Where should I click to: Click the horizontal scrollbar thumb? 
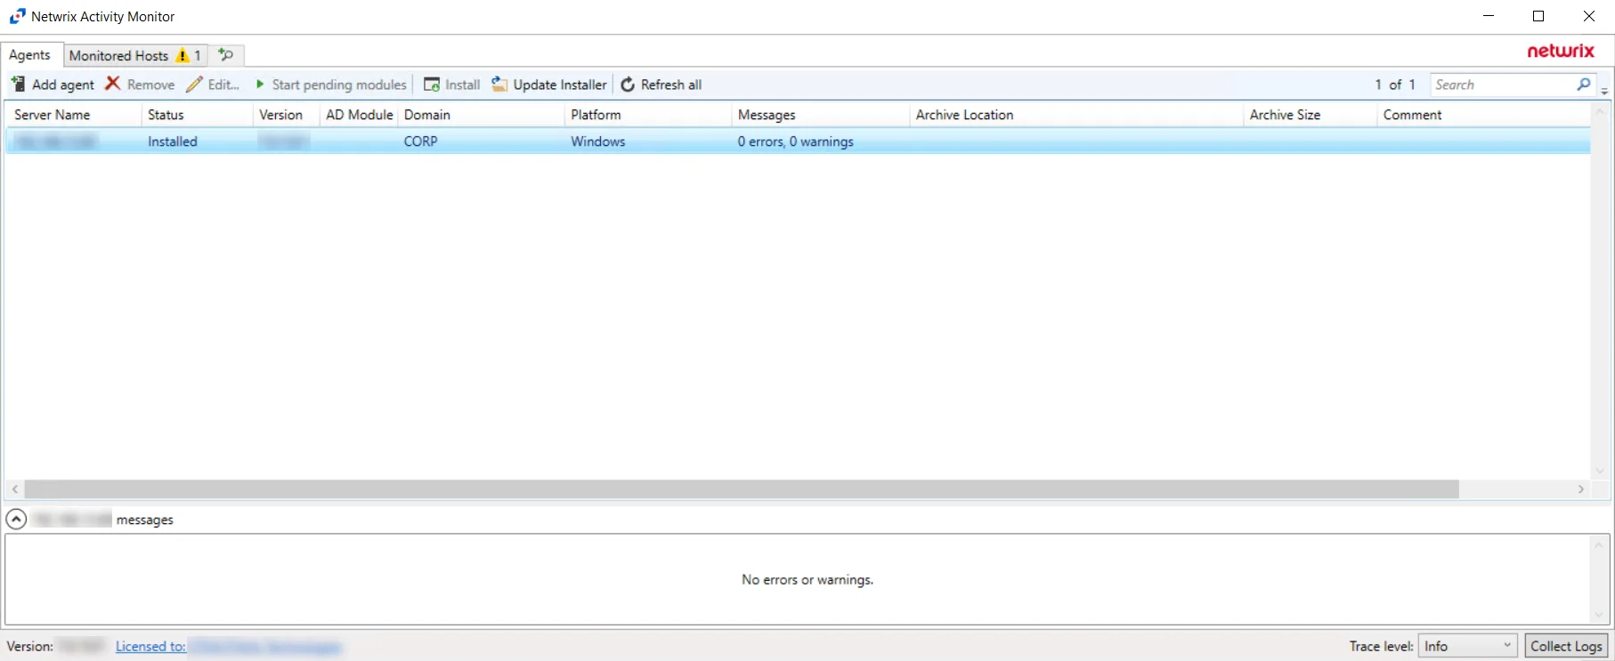tap(742, 489)
